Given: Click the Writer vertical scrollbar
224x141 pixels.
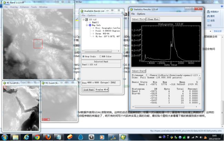Looking at the screenshot, I should click(x=222, y=113).
